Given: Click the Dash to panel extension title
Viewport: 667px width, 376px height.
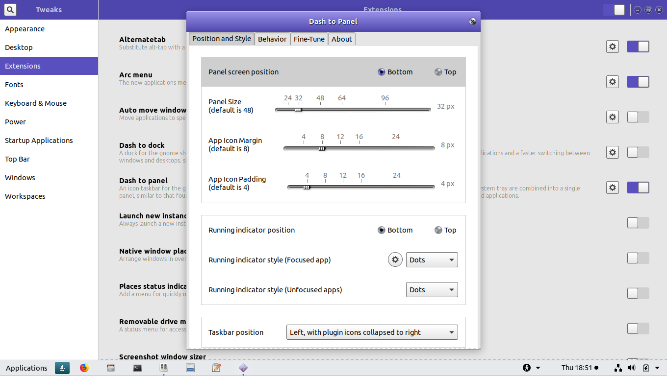Looking at the screenshot, I should [143, 181].
